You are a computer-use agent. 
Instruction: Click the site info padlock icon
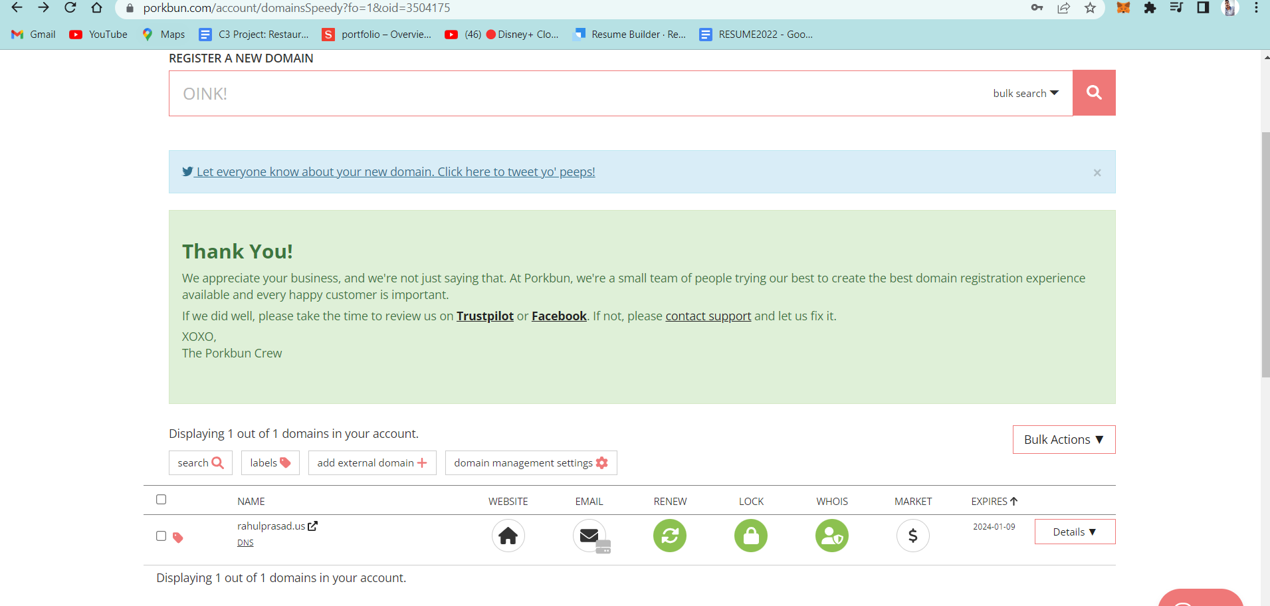(x=130, y=8)
